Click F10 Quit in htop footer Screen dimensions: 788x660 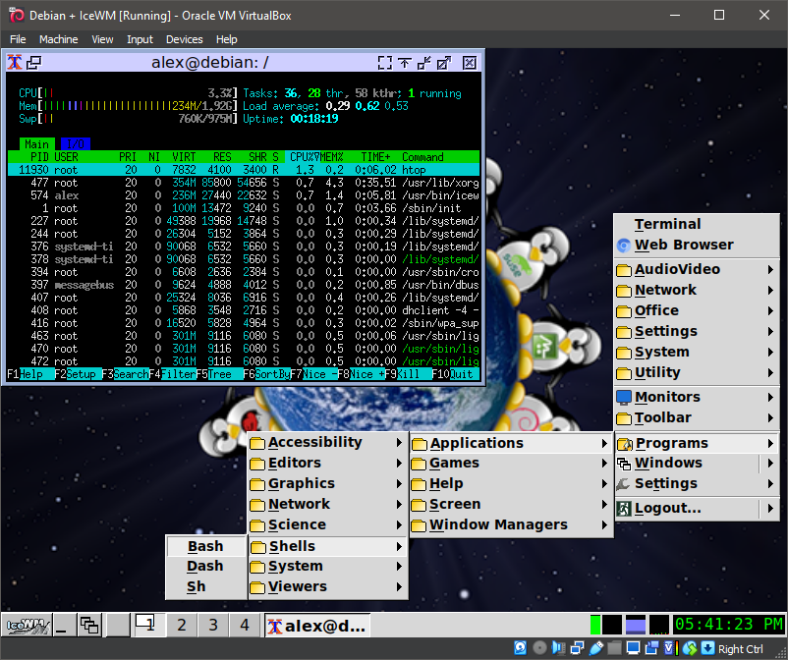[457, 374]
